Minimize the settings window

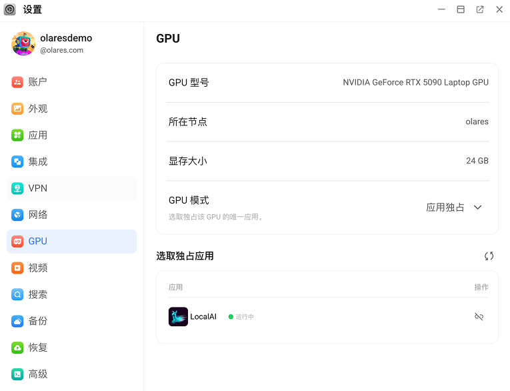tap(441, 9)
